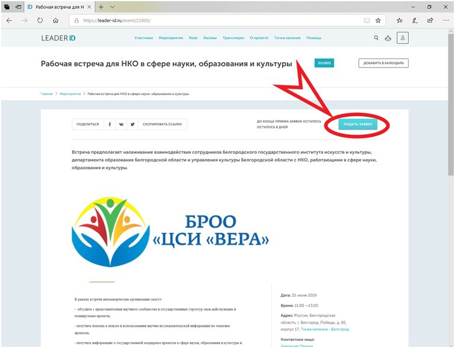455x348 pixels.
Task: Expand tab preview chevron
Action: [113, 7]
